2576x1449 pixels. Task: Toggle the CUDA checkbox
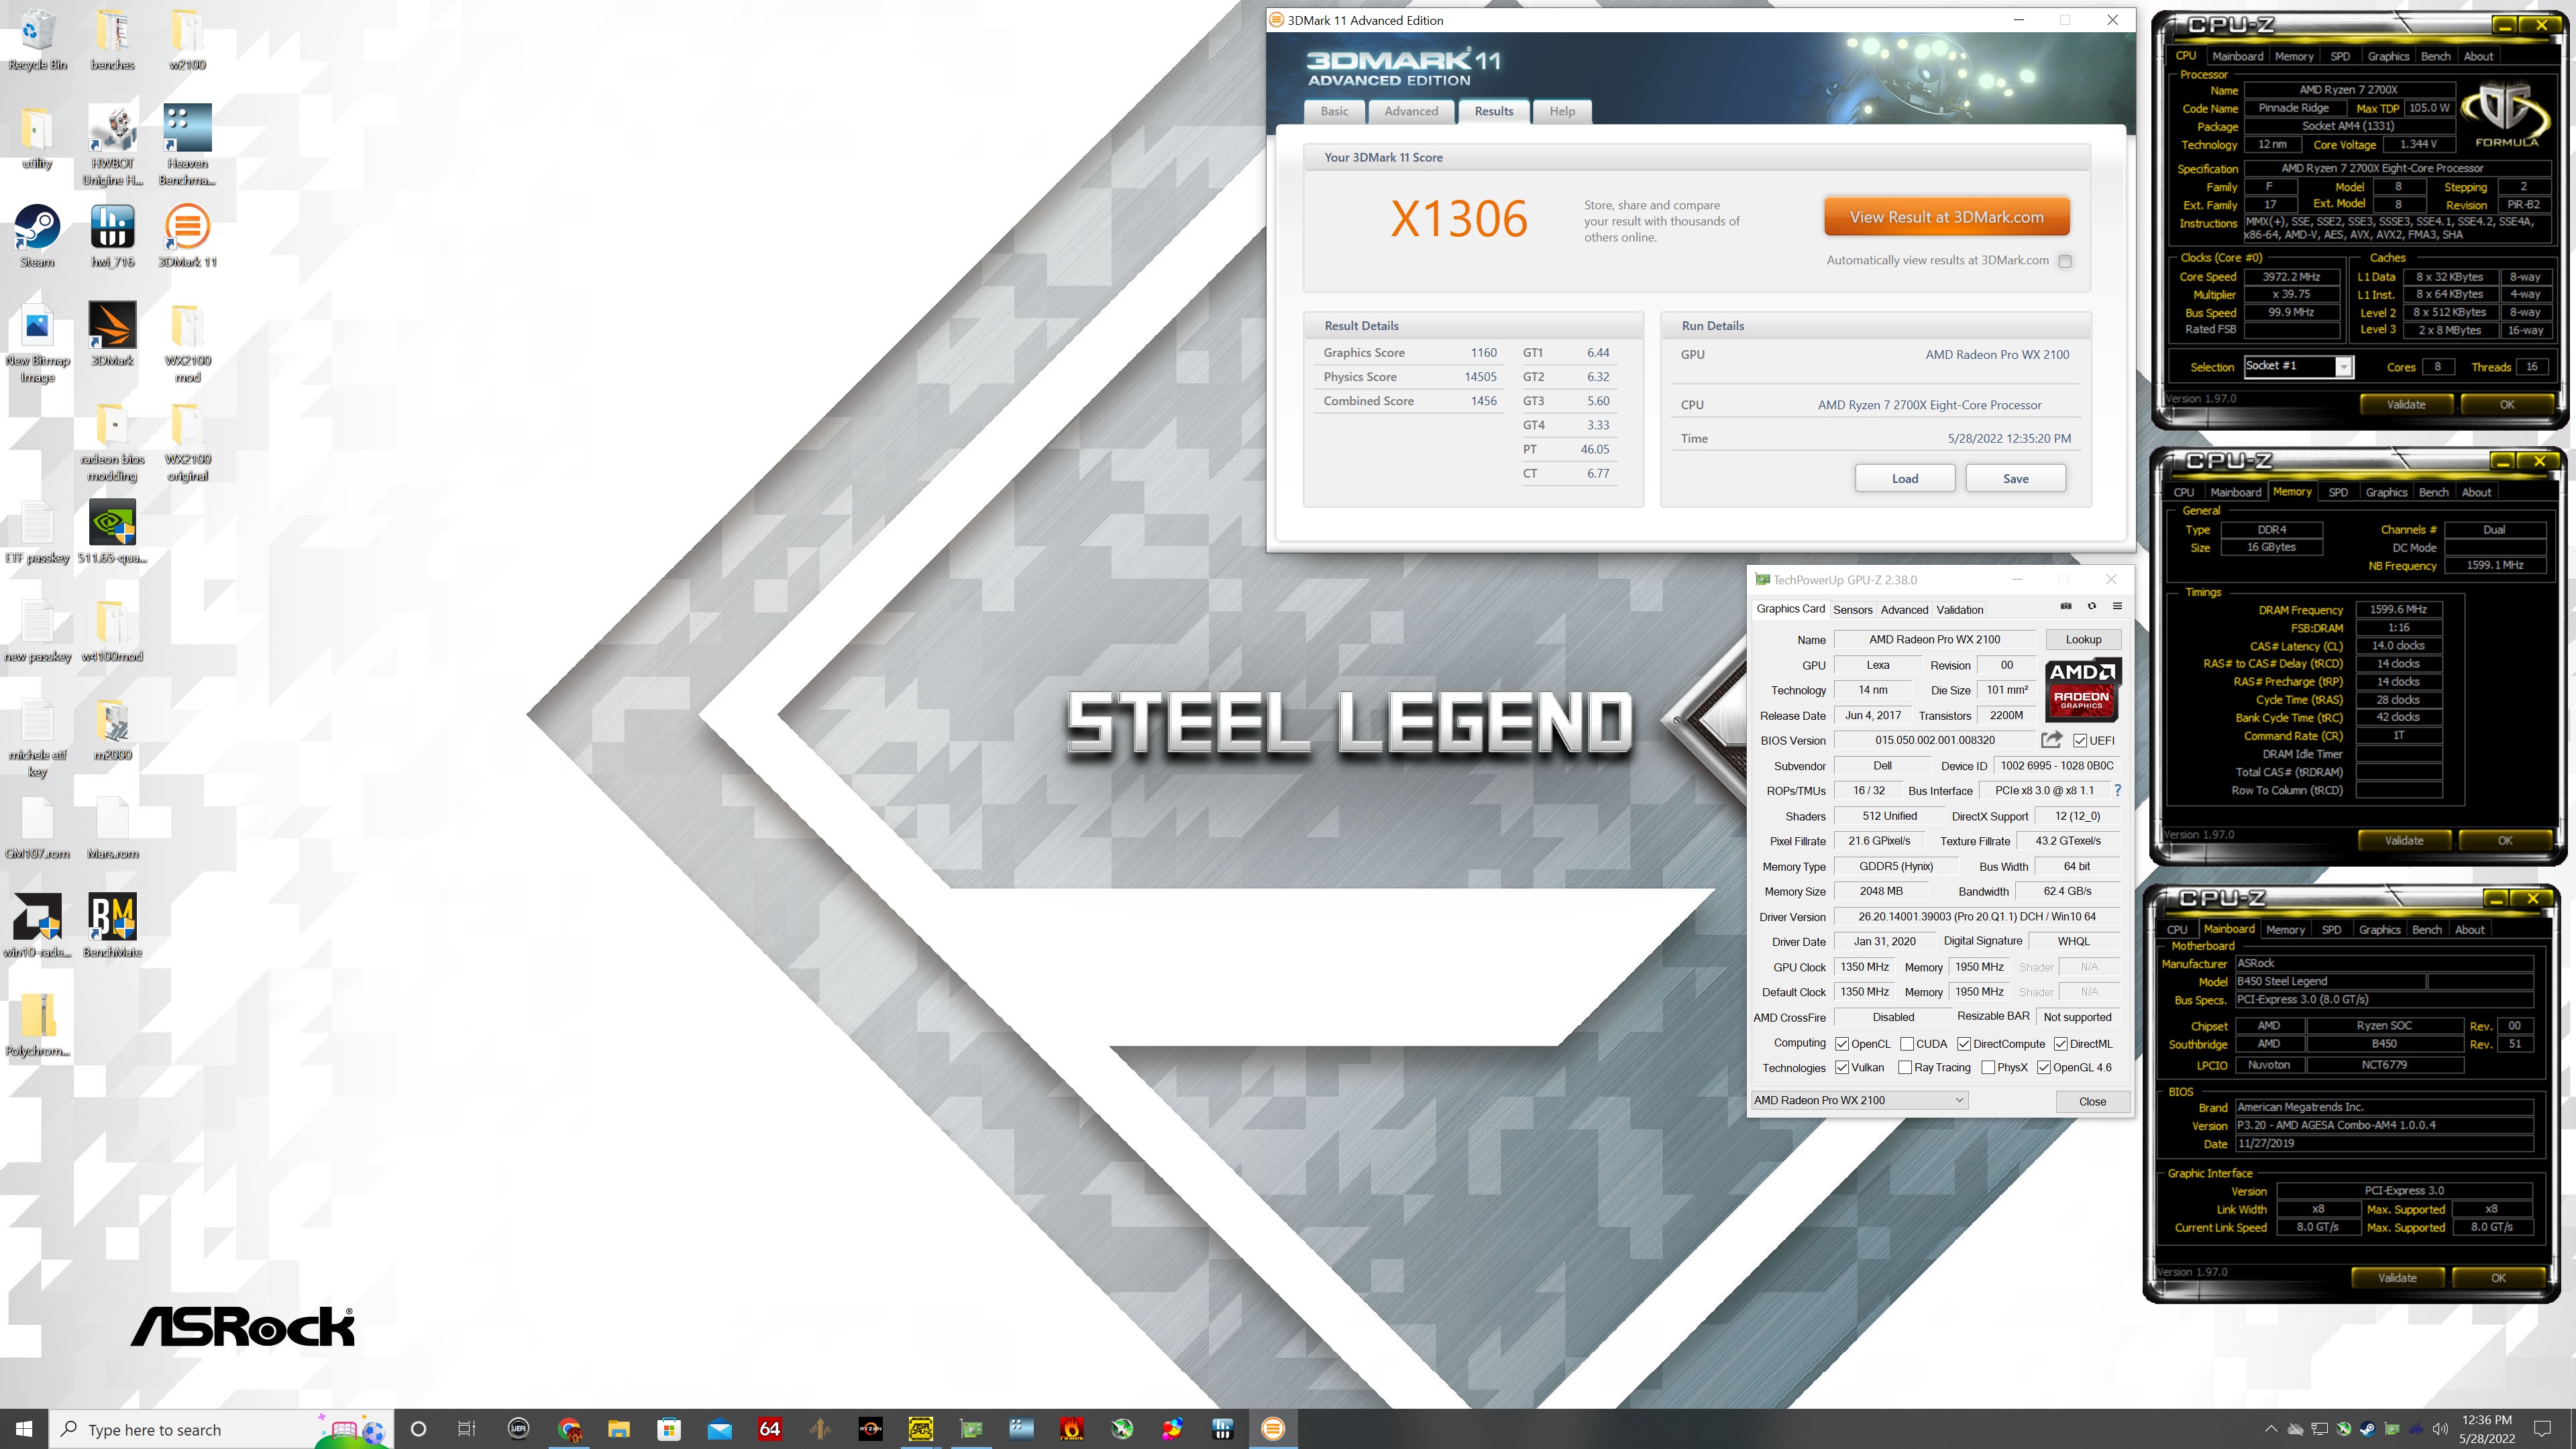[x=1907, y=1044]
